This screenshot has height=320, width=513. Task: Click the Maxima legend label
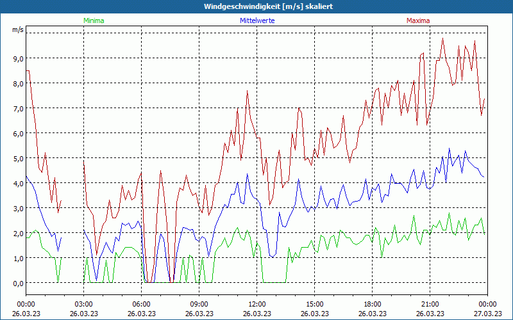(x=418, y=20)
